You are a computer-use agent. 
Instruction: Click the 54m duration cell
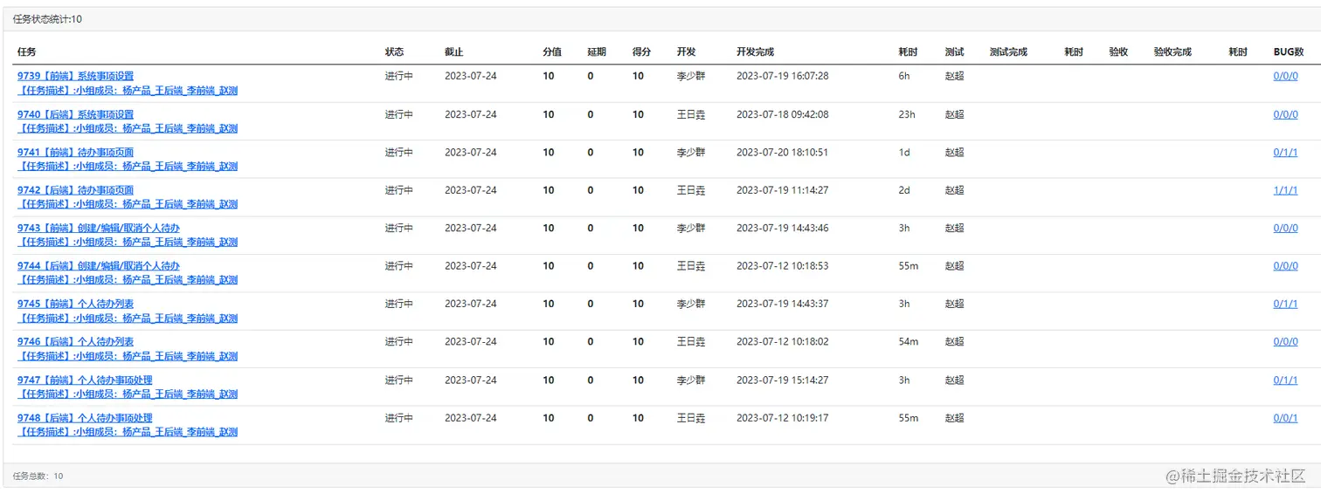(909, 342)
